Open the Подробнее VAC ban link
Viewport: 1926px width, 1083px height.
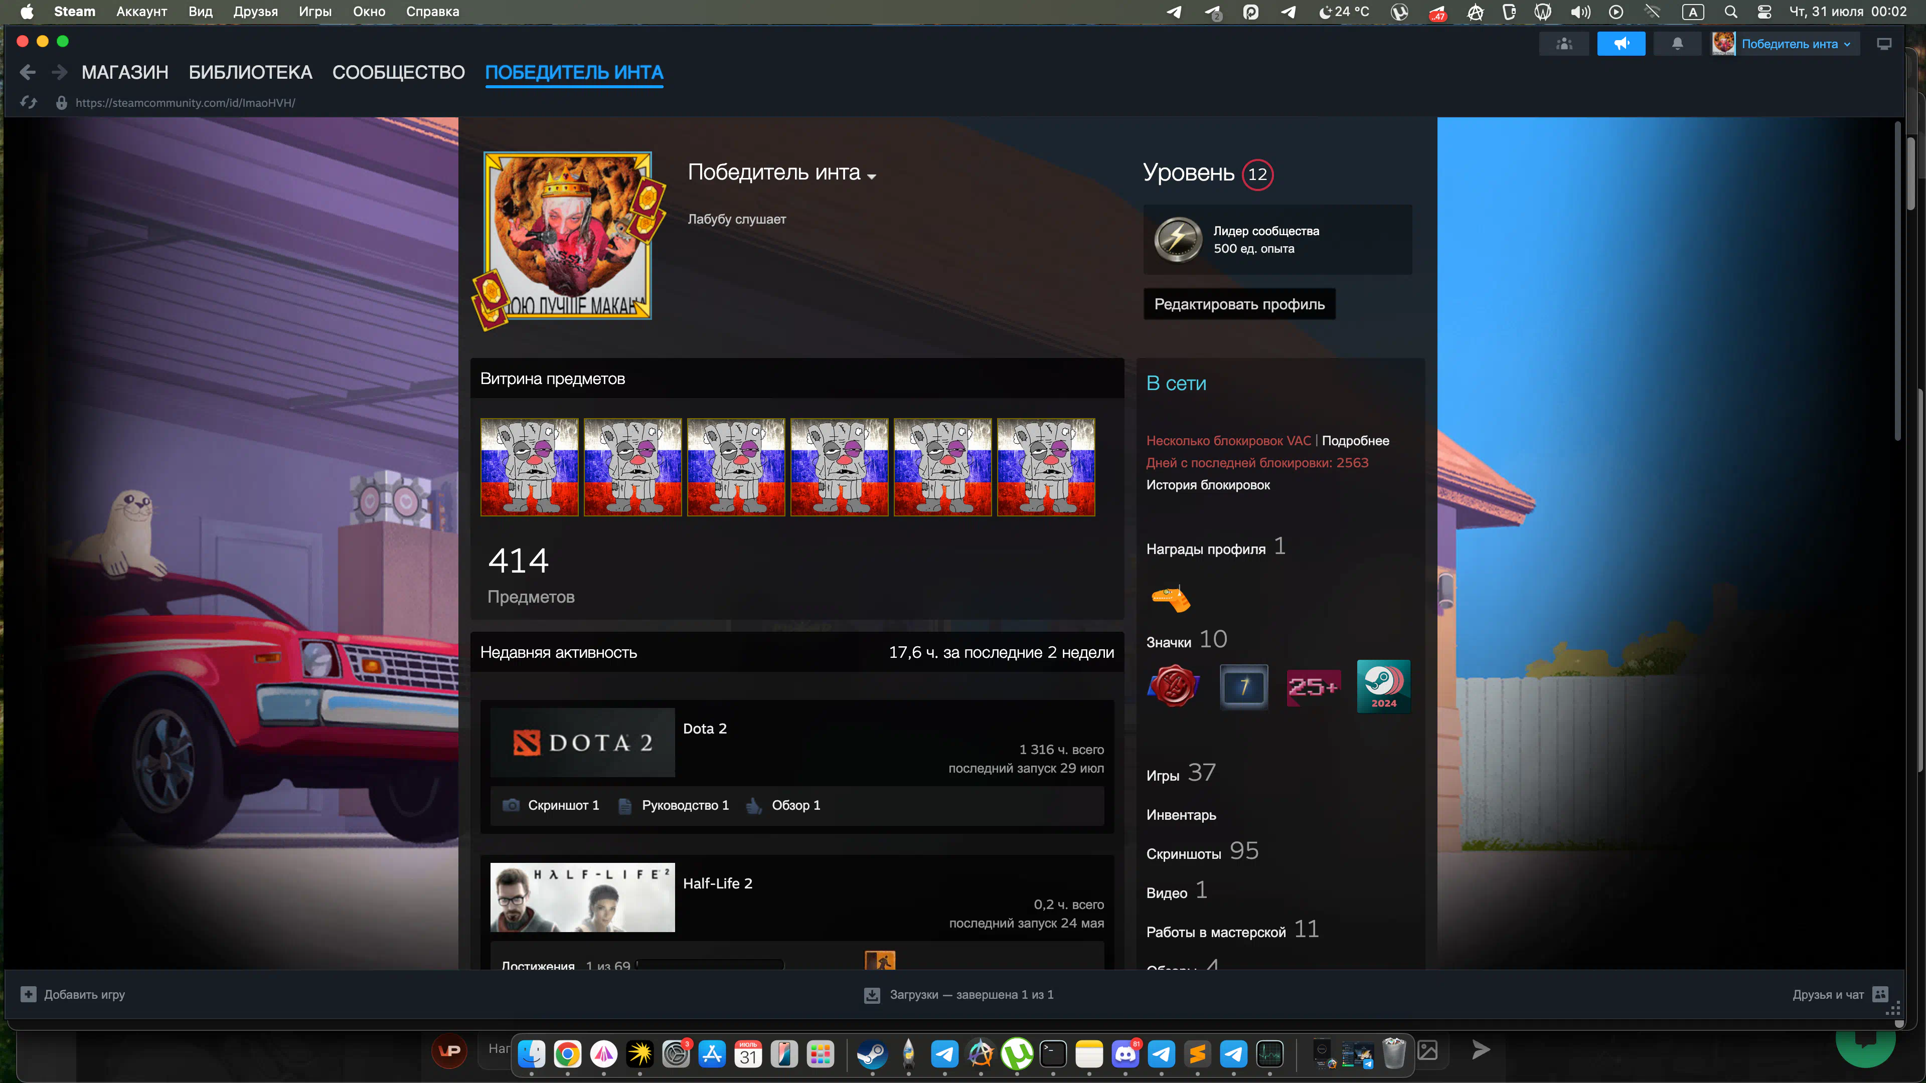pyautogui.click(x=1356, y=441)
